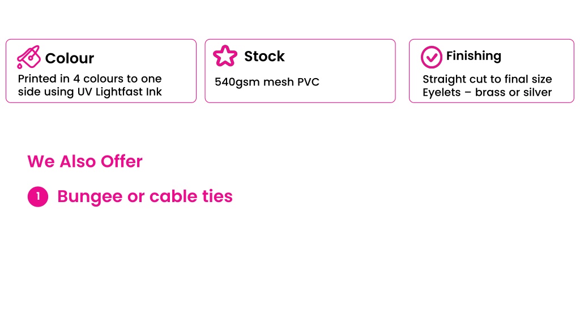This screenshot has height=326, width=580.
Task: Click the We Also Offer heading
Action: (85, 161)
